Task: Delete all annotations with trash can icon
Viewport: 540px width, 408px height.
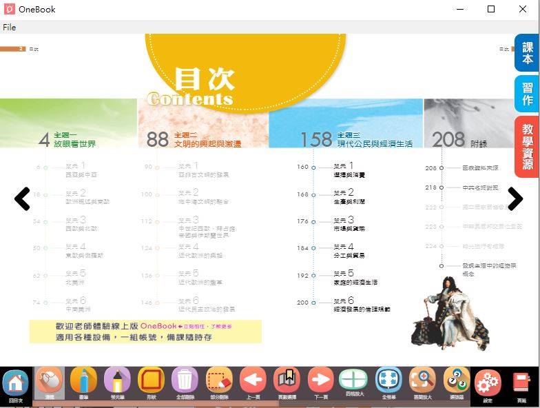Action: point(185,383)
